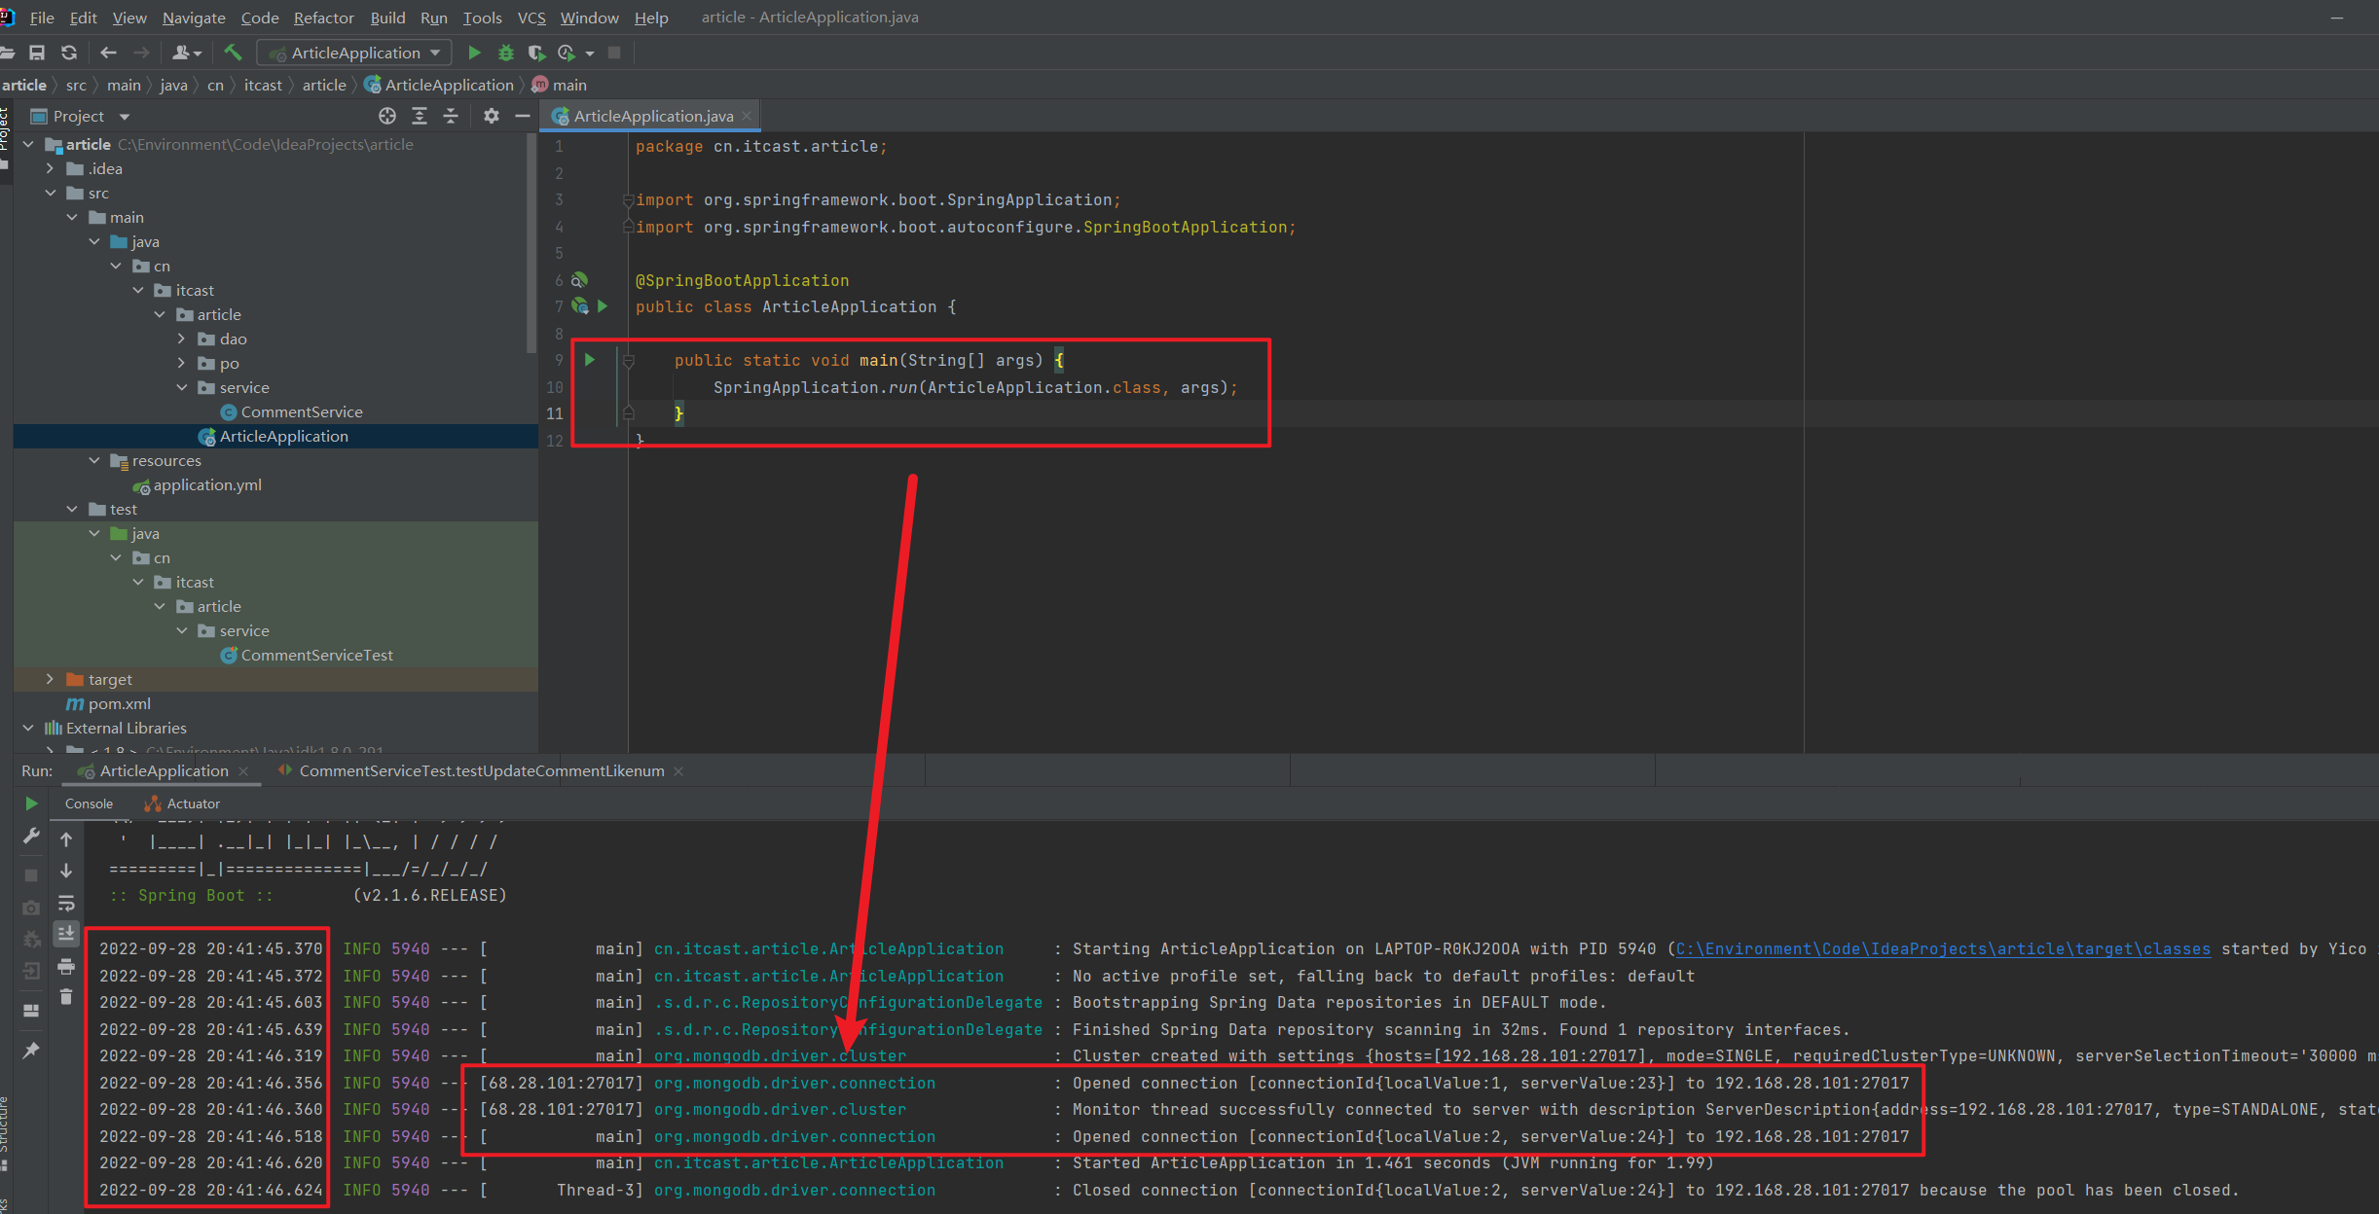Click the Select Opened File target icon

pos(387,116)
